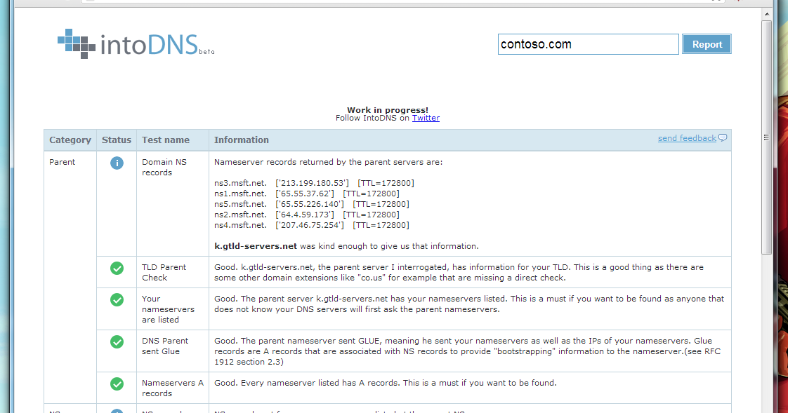The height and width of the screenshot is (413, 788).
Task: Open the Twitter link
Action: click(x=426, y=118)
